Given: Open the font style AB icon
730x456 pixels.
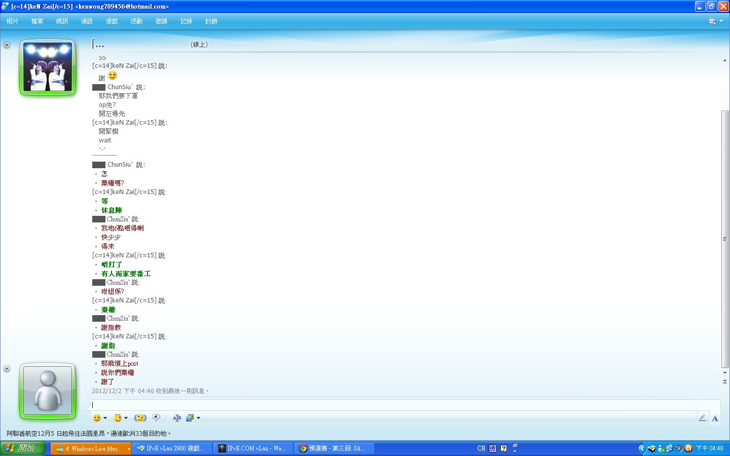Looking at the screenshot, I should pos(176,418).
